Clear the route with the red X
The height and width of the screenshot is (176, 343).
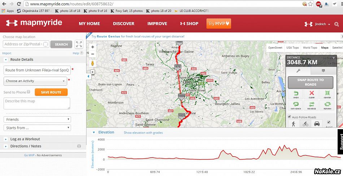312,94
